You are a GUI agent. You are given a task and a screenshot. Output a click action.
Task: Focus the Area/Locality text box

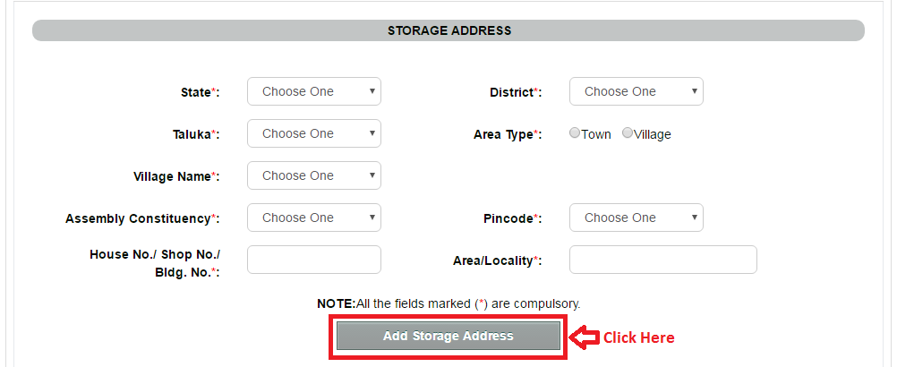click(x=662, y=260)
